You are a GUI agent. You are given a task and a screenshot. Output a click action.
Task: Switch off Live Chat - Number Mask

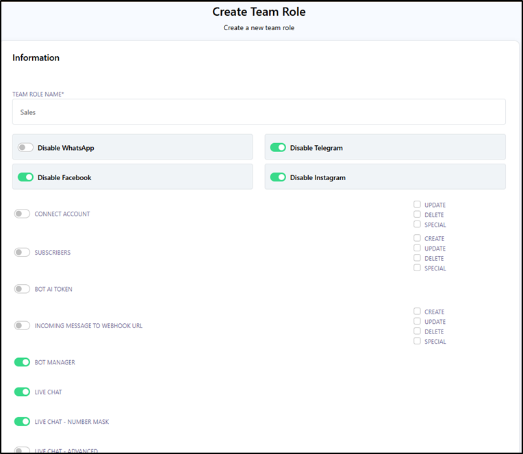(x=23, y=422)
